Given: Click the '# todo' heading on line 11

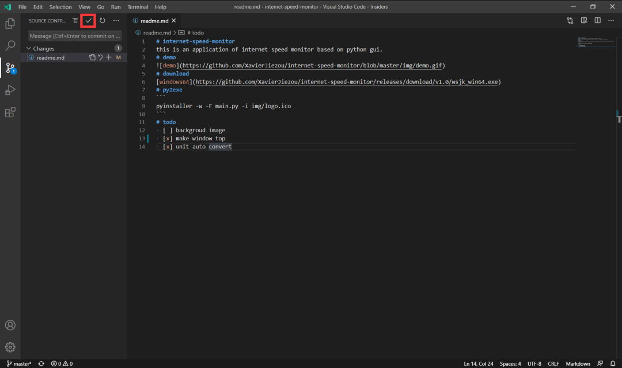Looking at the screenshot, I should (x=166, y=122).
